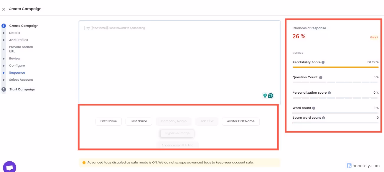Click the Word count info icon
384x172 pixels.
[x=314, y=108]
